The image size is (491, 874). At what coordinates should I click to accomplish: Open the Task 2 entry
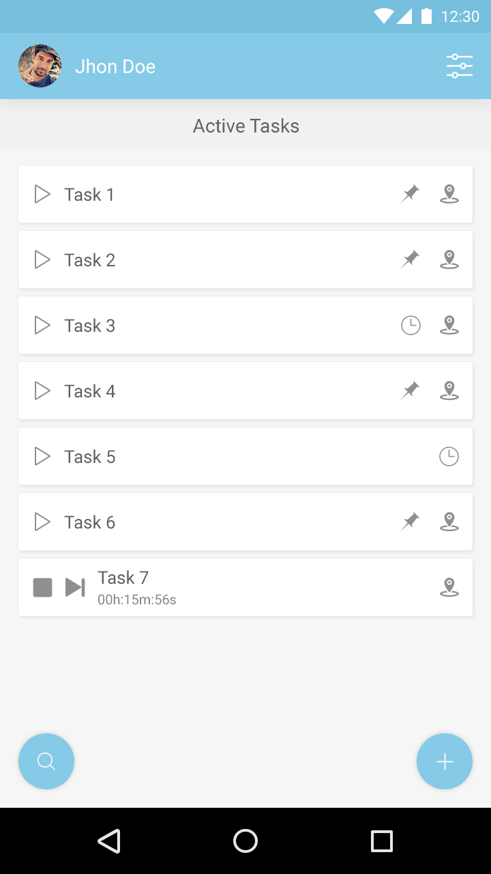click(90, 260)
